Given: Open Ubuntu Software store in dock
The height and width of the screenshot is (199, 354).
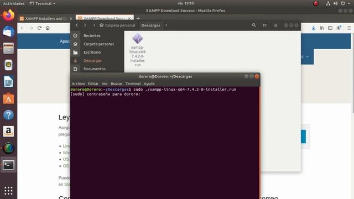Looking at the screenshot, I should [x=8, y=98].
